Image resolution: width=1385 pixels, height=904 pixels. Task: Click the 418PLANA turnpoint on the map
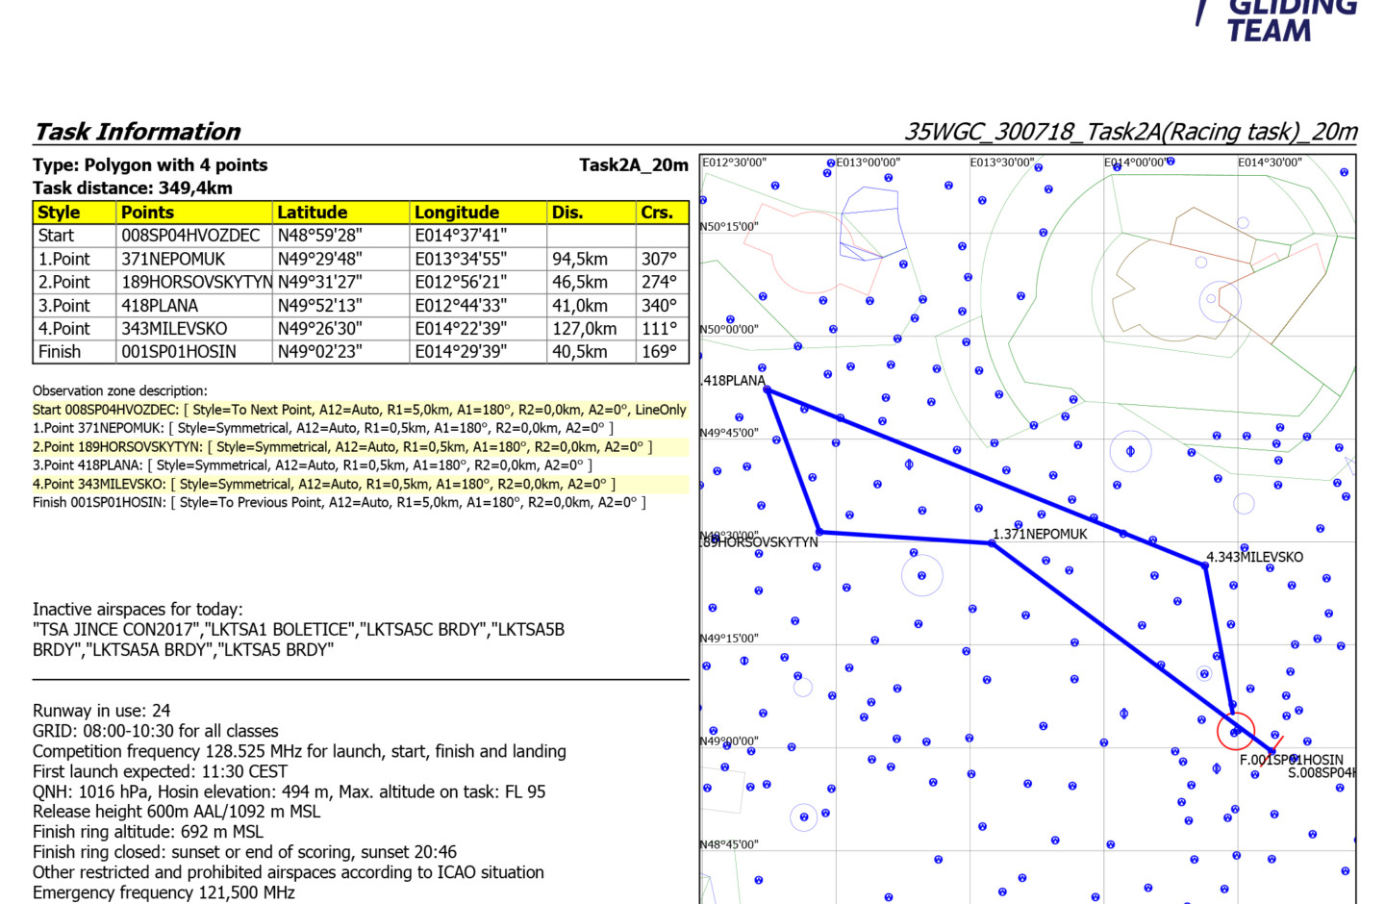click(x=768, y=389)
